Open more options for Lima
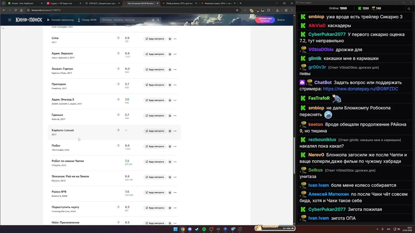Viewport: 415px width, 233px height. pyautogui.click(x=175, y=39)
